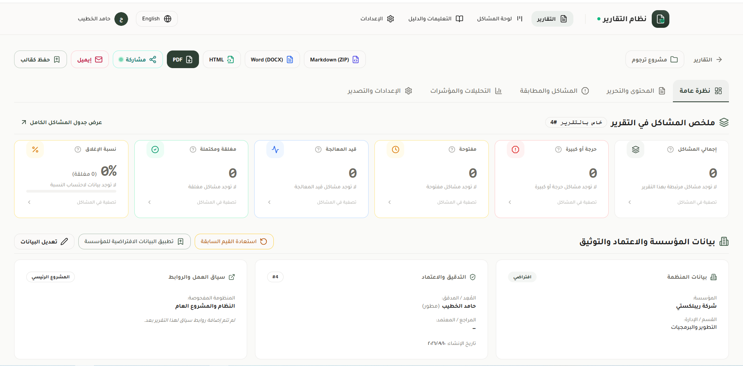
Task: Export the report as PDF
Action: click(x=183, y=59)
